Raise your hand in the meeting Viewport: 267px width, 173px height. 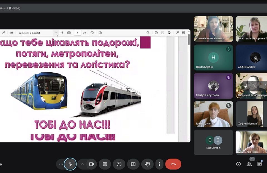147,164
